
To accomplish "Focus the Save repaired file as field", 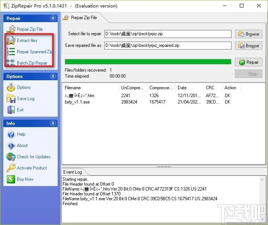I will pos(168,45).
